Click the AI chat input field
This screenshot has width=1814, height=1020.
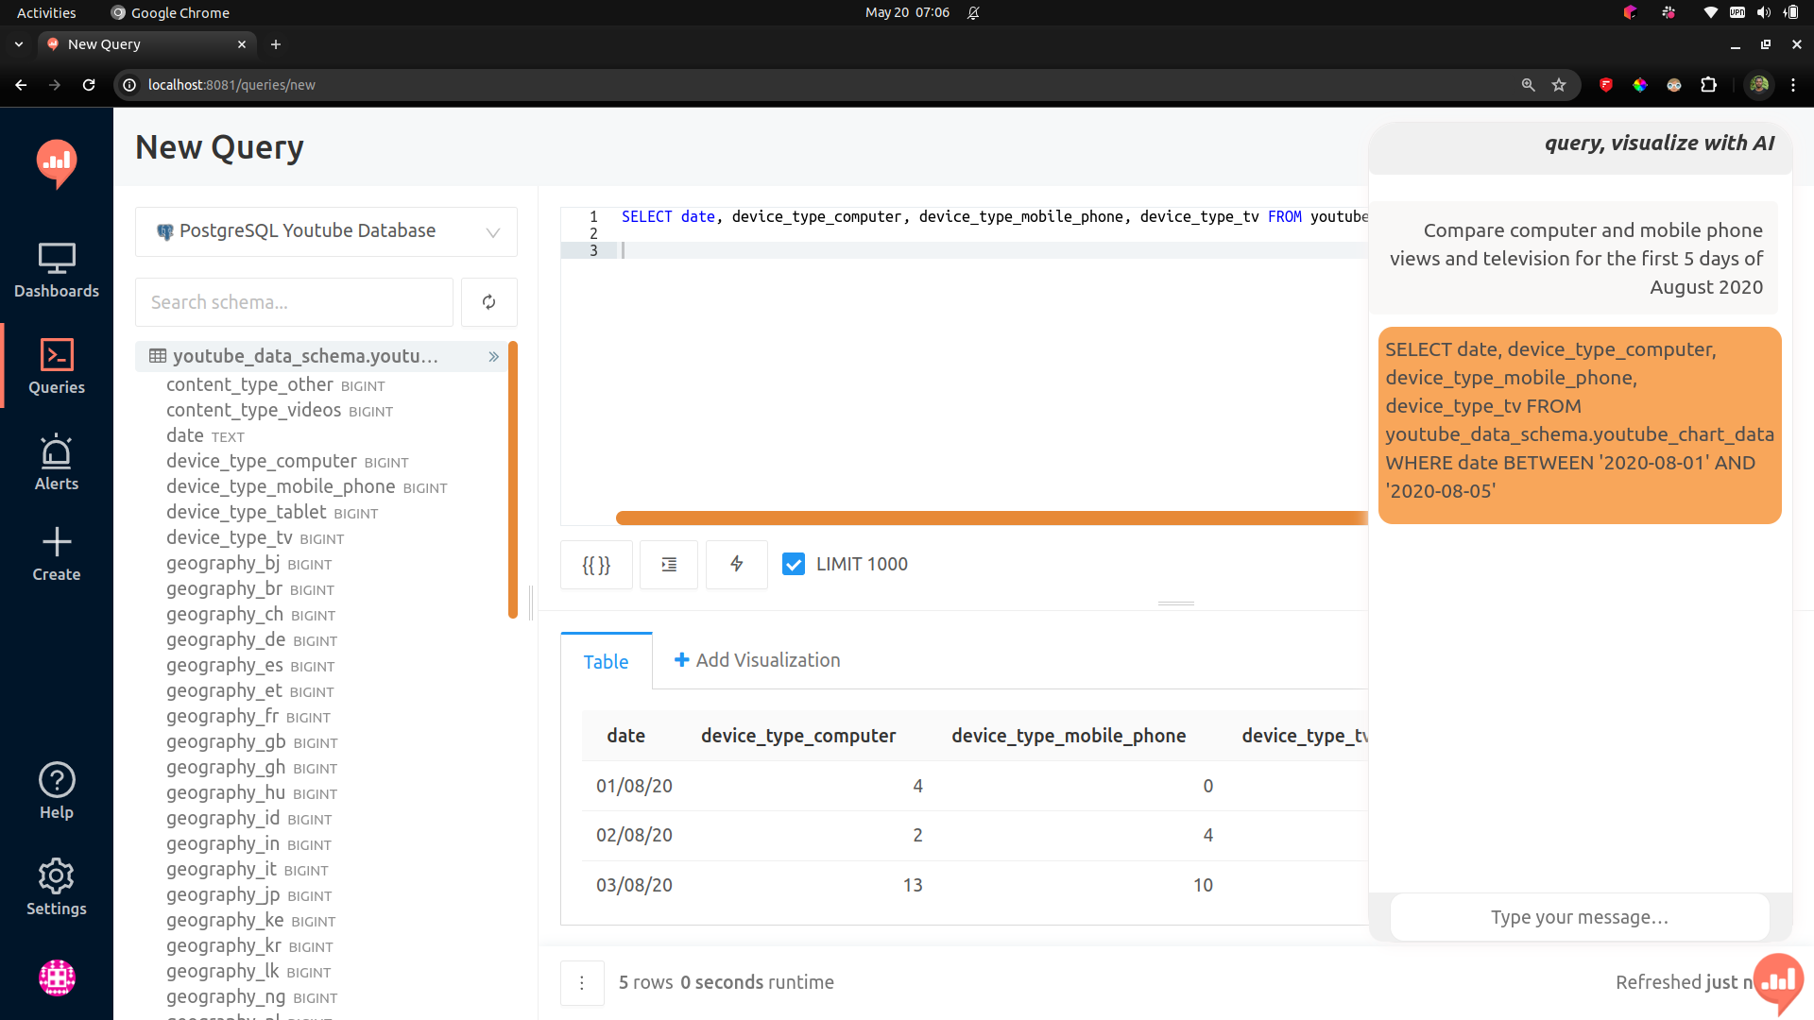(x=1579, y=917)
